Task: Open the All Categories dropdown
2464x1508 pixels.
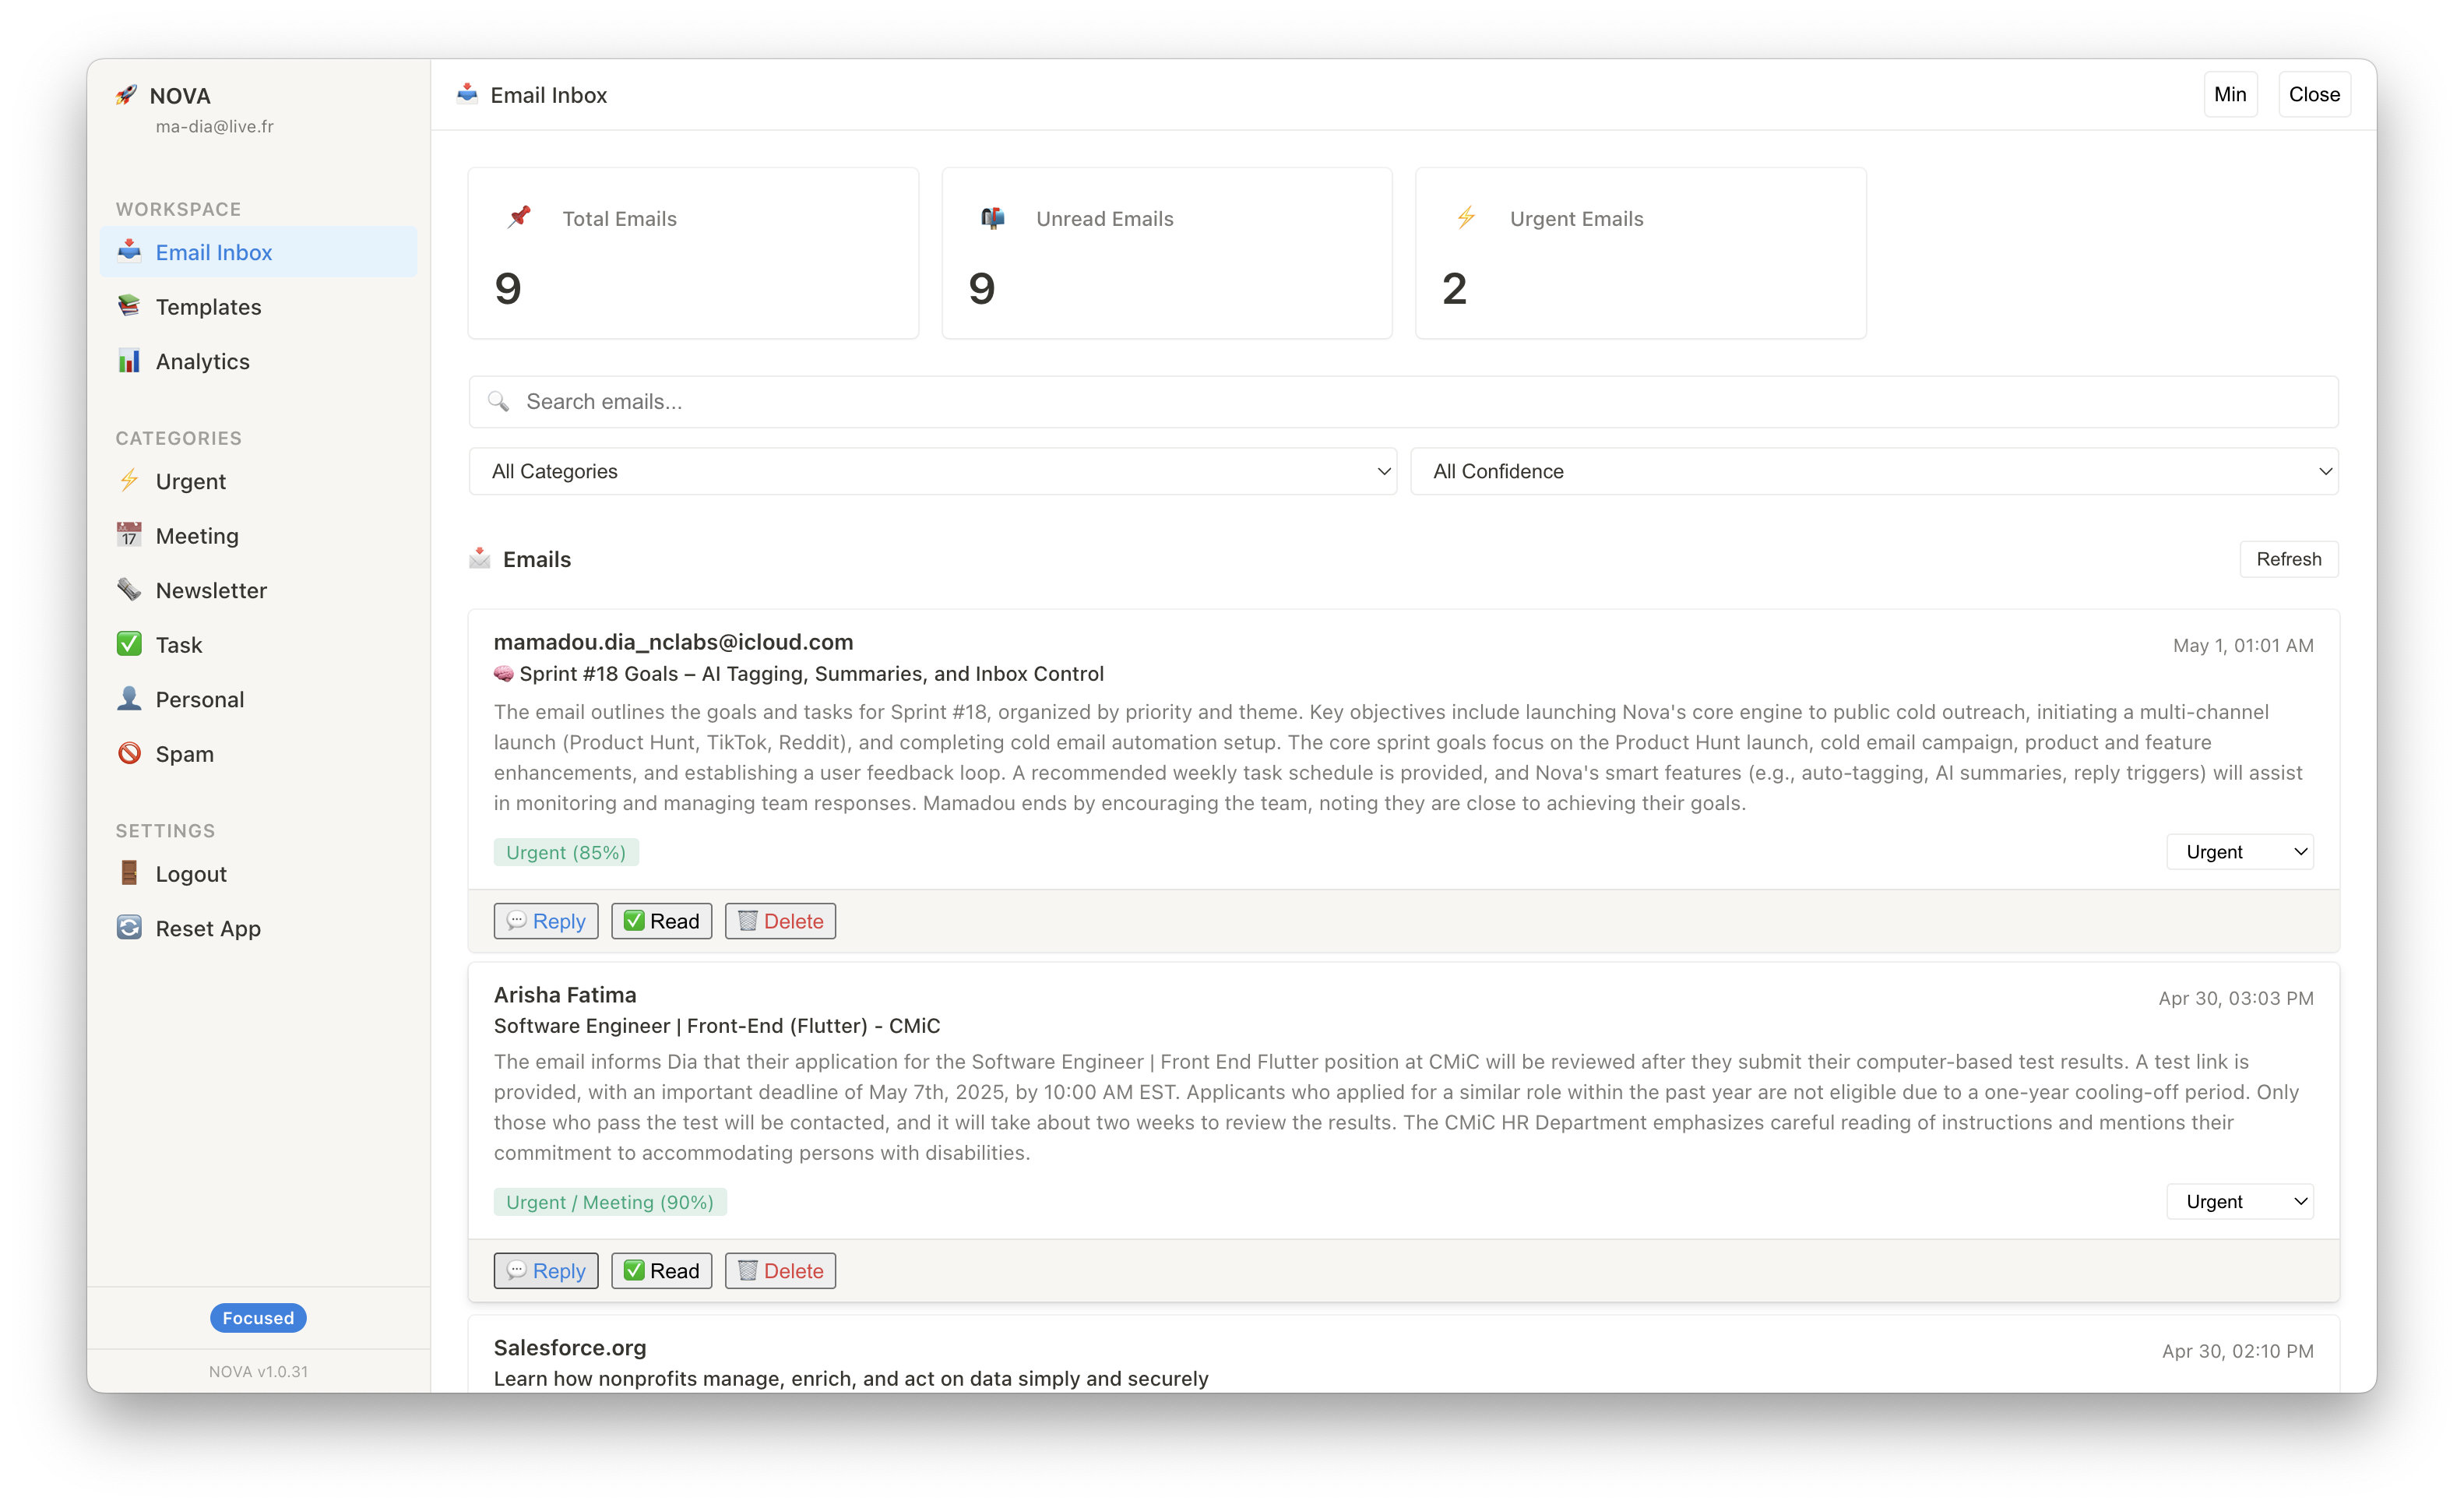Action: click(x=932, y=471)
